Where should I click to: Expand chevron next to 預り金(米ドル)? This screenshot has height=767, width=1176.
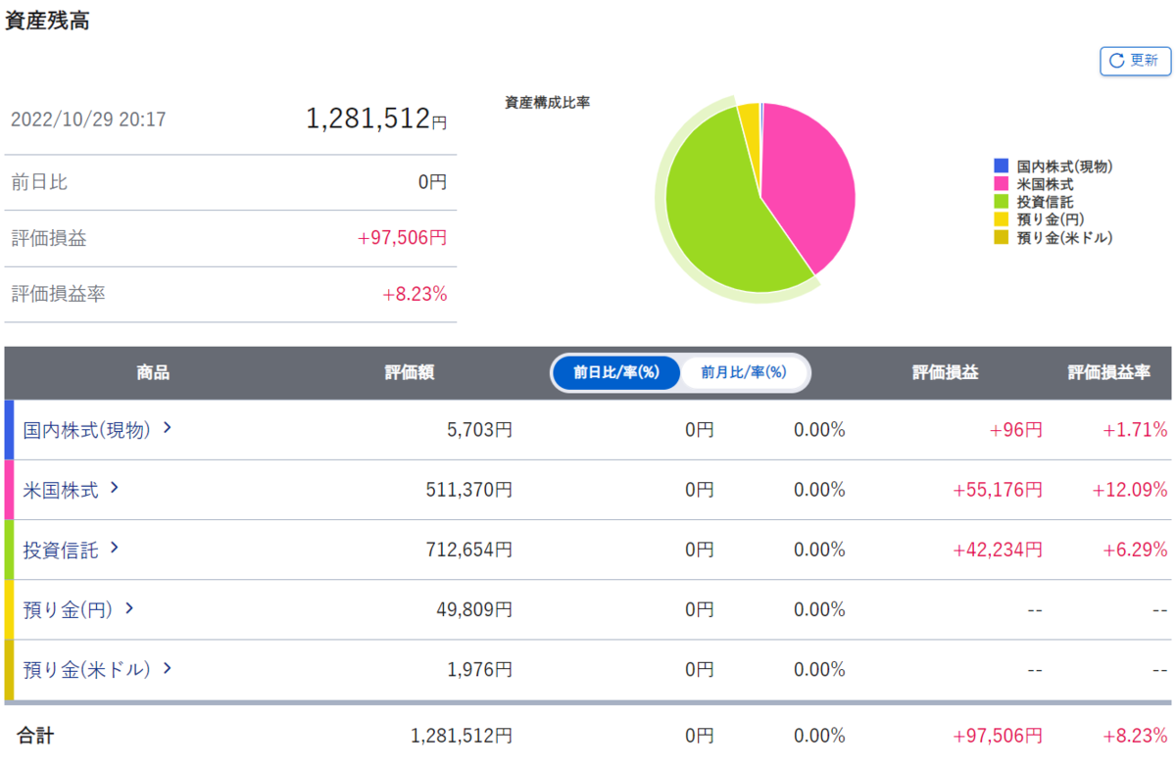[x=168, y=668]
